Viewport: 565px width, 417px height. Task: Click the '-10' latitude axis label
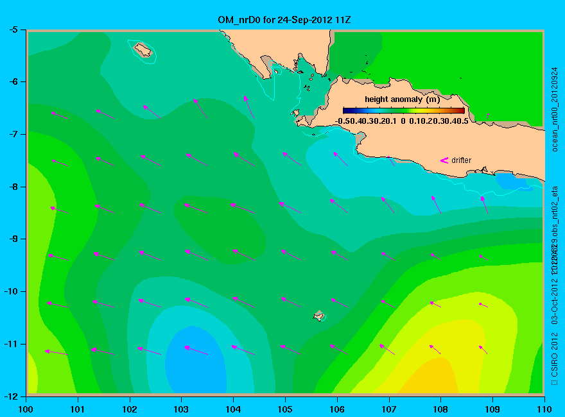11,292
